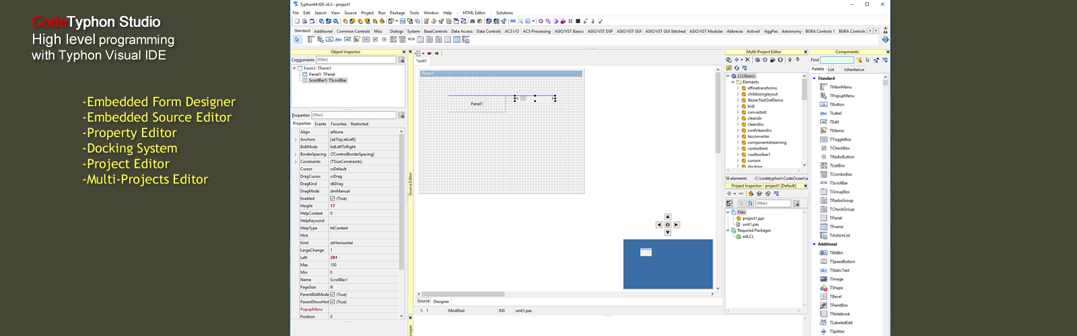
Task: Collapse the Additional palette group
Action: [814, 245]
